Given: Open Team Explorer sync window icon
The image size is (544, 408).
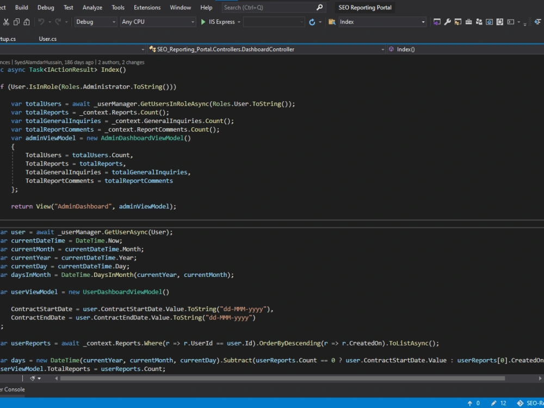Looking at the screenshot, I should (x=458, y=22).
